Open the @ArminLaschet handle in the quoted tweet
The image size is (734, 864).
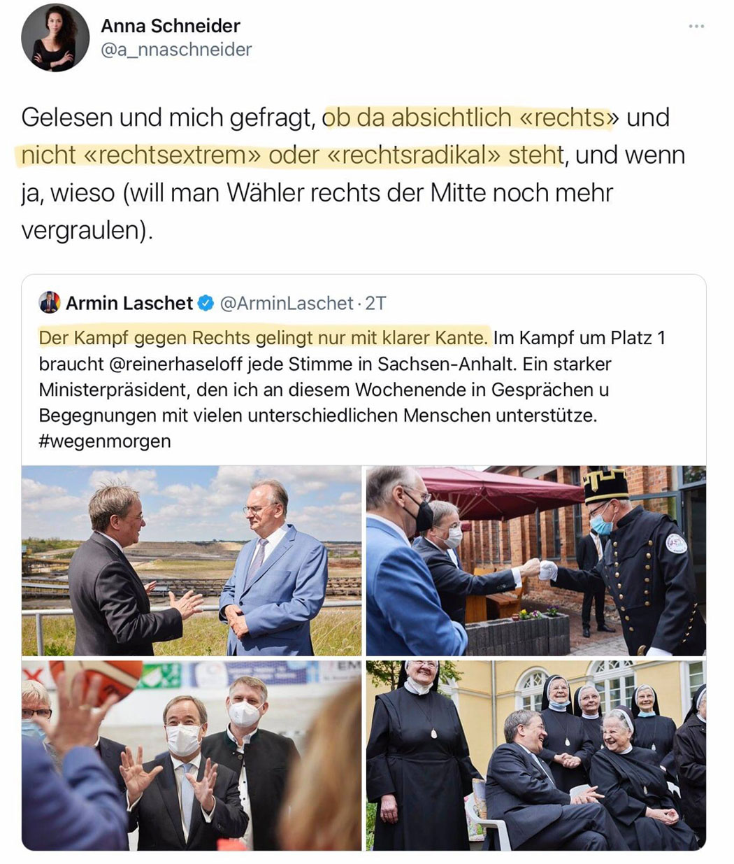(286, 303)
